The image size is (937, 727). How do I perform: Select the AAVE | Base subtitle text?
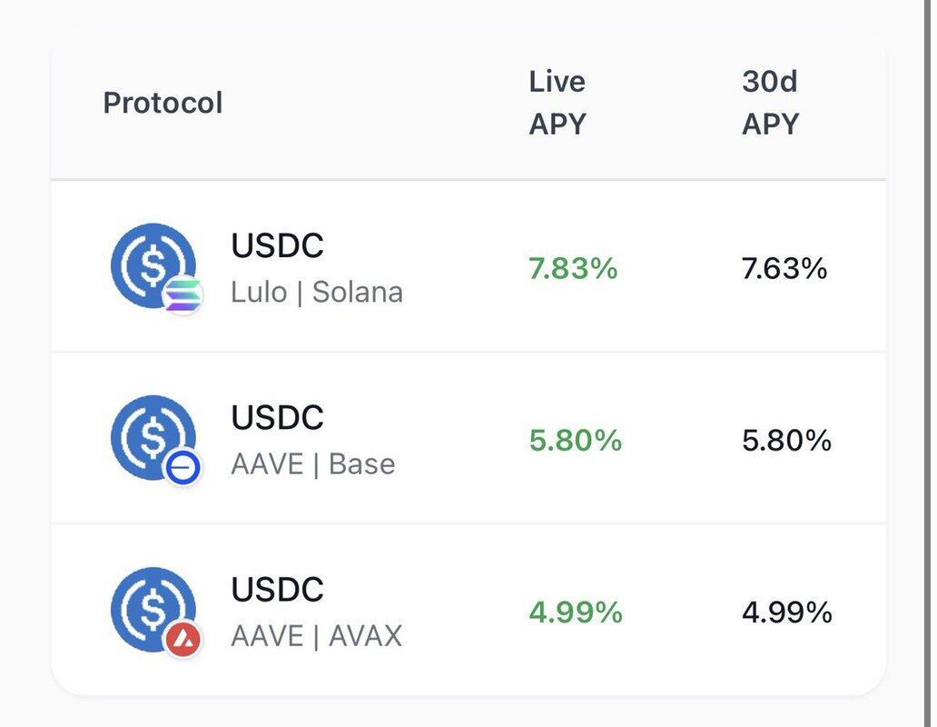point(313,464)
